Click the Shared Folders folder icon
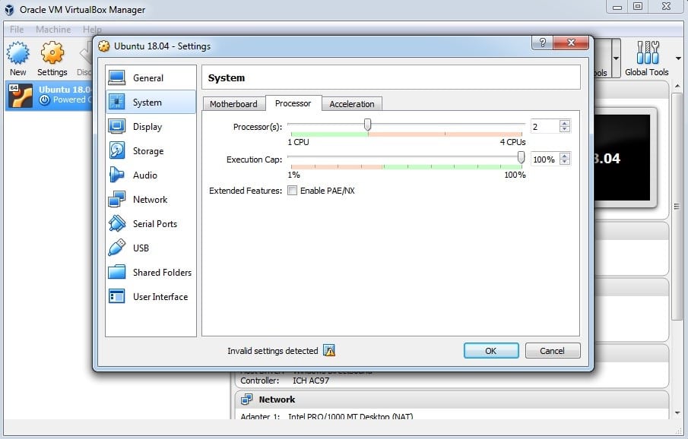Viewport: 688px width, 439px height. (117, 272)
